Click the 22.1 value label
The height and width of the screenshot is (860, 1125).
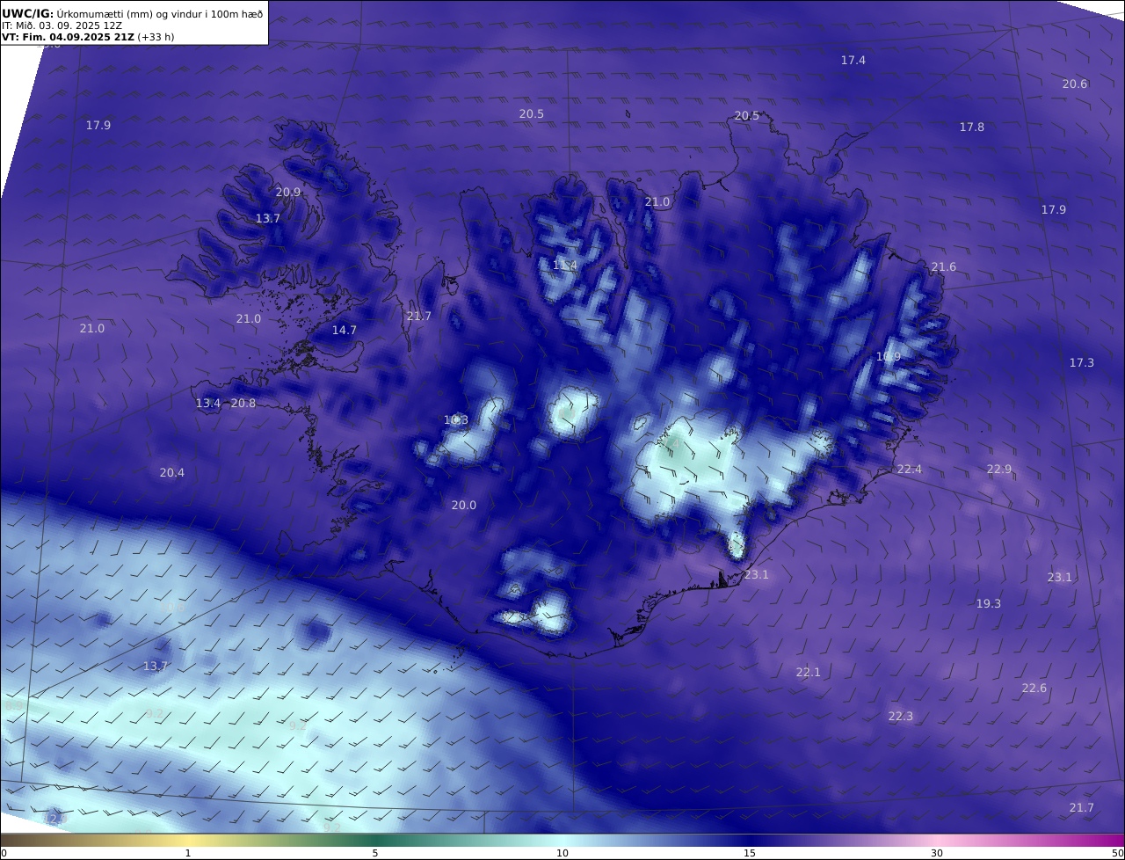(808, 673)
